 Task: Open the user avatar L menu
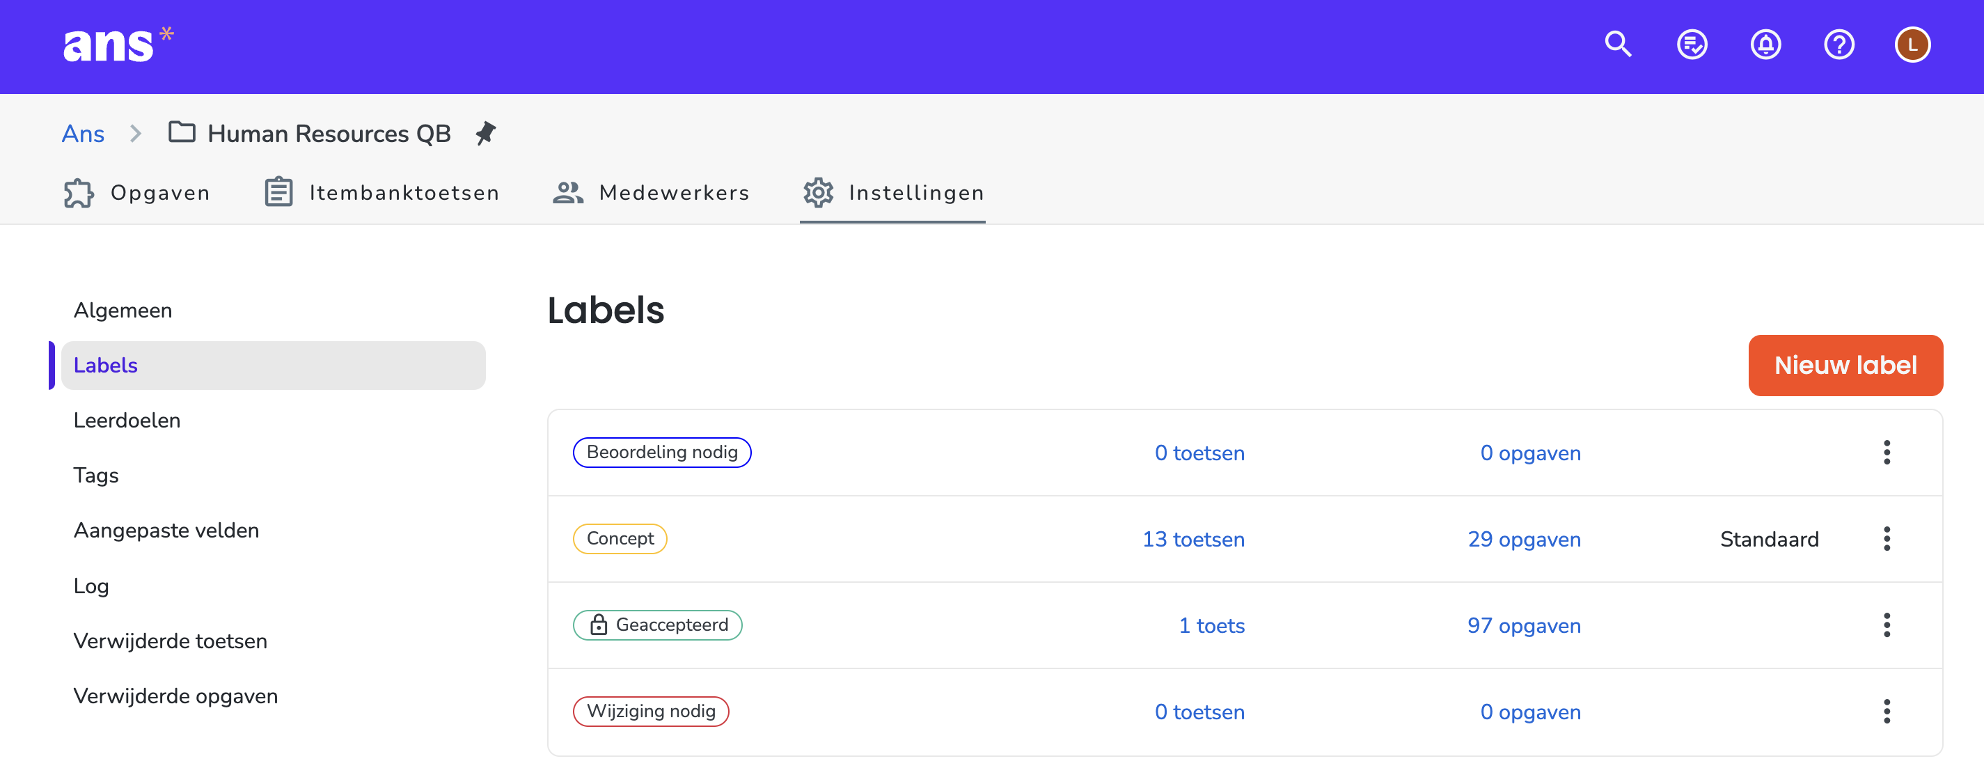[x=1912, y=45]
